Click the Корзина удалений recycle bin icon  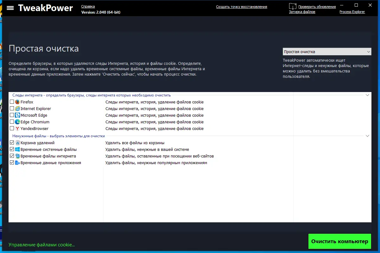[17, 143]
